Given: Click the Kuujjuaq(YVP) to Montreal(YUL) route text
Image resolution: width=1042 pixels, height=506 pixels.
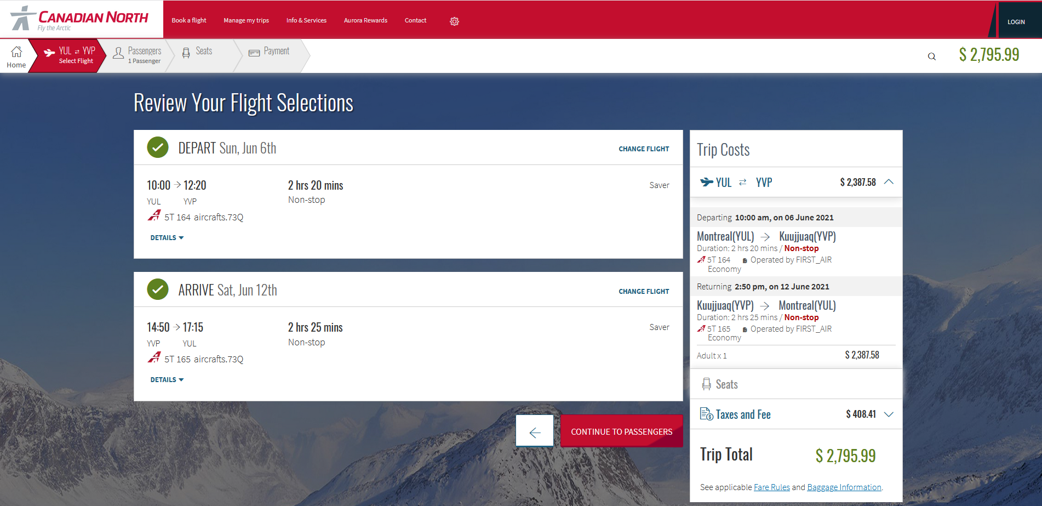Looking at the screenshot, I should [x=766, y=305].
